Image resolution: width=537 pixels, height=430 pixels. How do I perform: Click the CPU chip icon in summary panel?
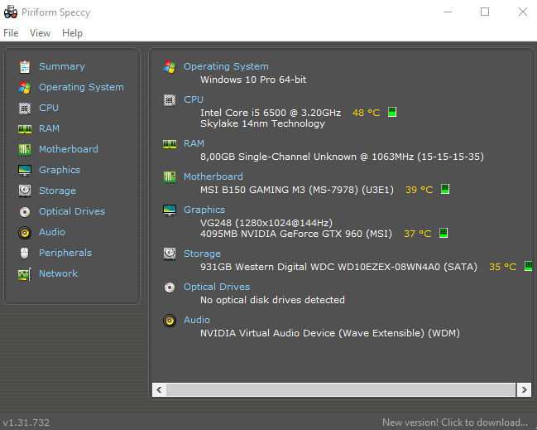coord(170,100)
